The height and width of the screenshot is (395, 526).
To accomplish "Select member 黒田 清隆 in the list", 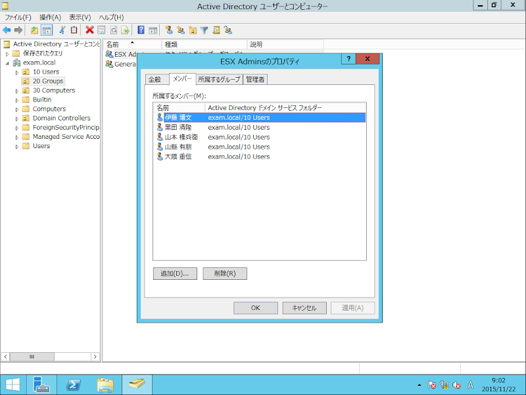I will click(x=260, y=127).
